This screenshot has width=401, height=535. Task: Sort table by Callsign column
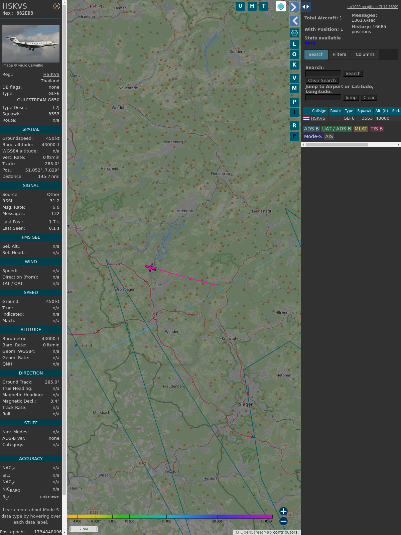pos(319,111)
